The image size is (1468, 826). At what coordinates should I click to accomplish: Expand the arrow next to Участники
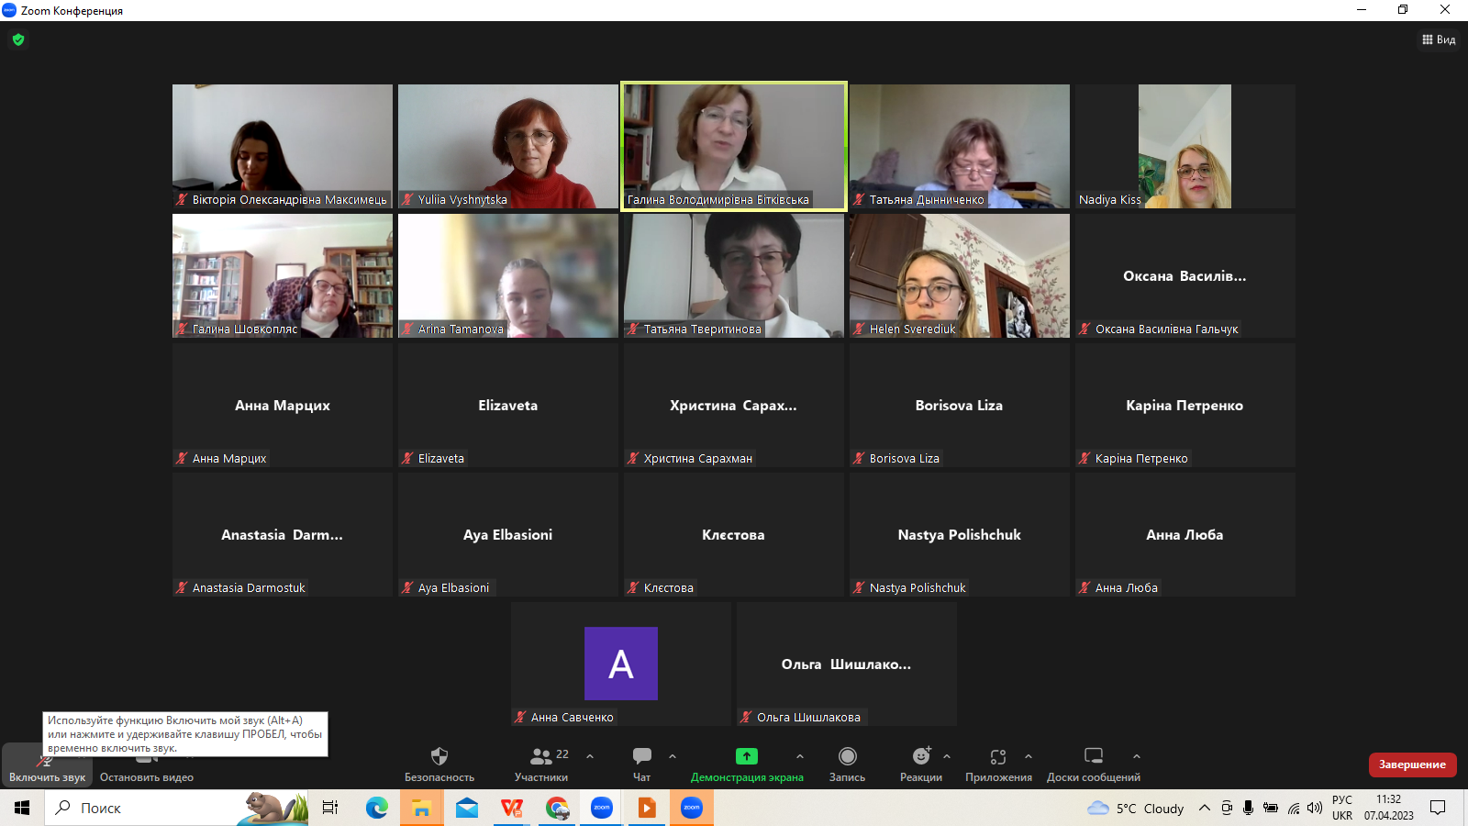(590, 757)
